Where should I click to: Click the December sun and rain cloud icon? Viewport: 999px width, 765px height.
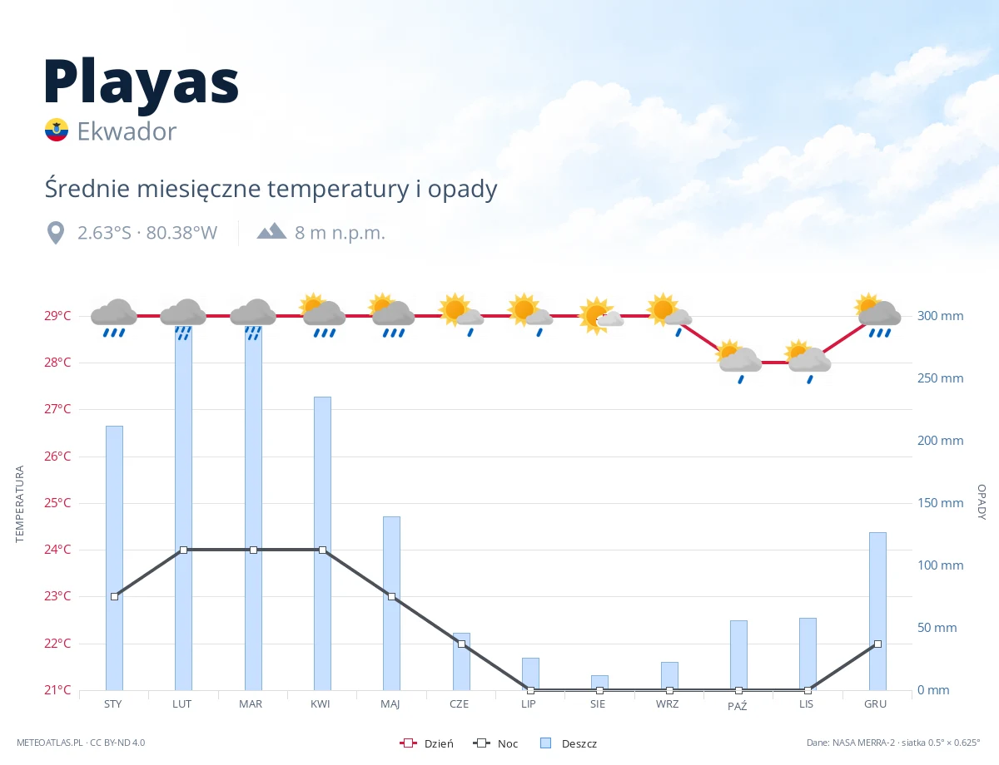coord(877,316)
